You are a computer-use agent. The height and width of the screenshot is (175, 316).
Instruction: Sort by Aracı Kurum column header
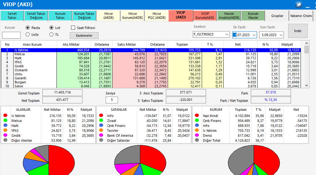(x=32, y=44)
